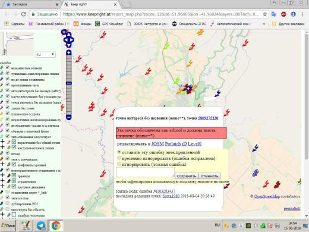The image size is (309, 232).
Task: Click the "сохранить" button
Action: tap(187, 176)
